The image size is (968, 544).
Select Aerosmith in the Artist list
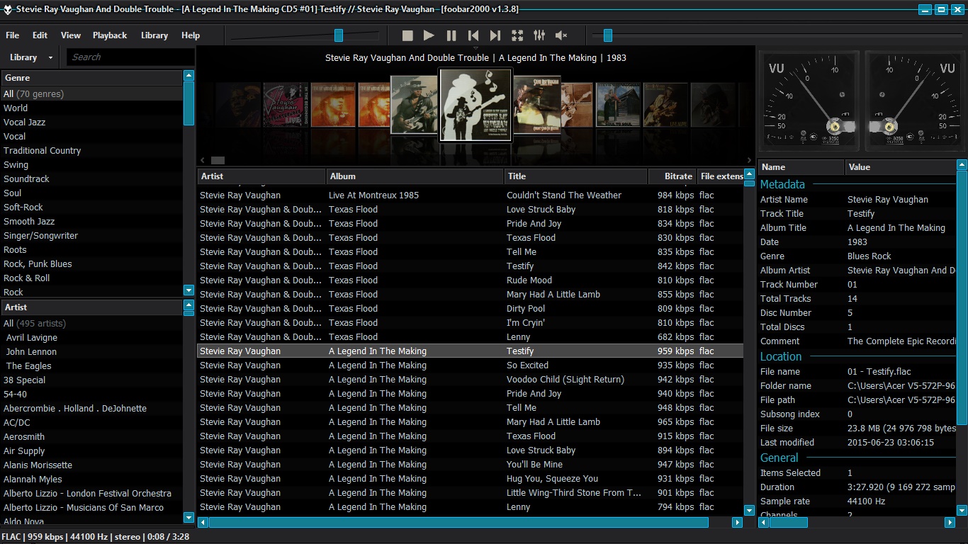tap(92, 437)
